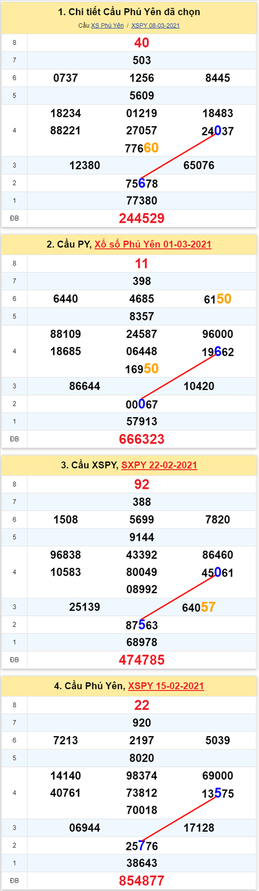Screen dimensions: 259x891
Task: Click number 24037 with blue digit
Action: 218,131
